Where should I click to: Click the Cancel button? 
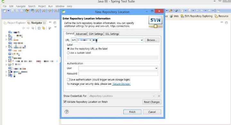coord(152,112)
